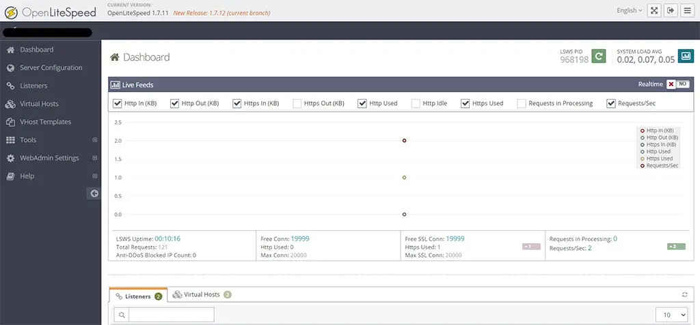The height and width of the screenshot is (325, 700).
Task: Uncheck the Https In (KB) checkbox
Action: (x=237, y=103)
